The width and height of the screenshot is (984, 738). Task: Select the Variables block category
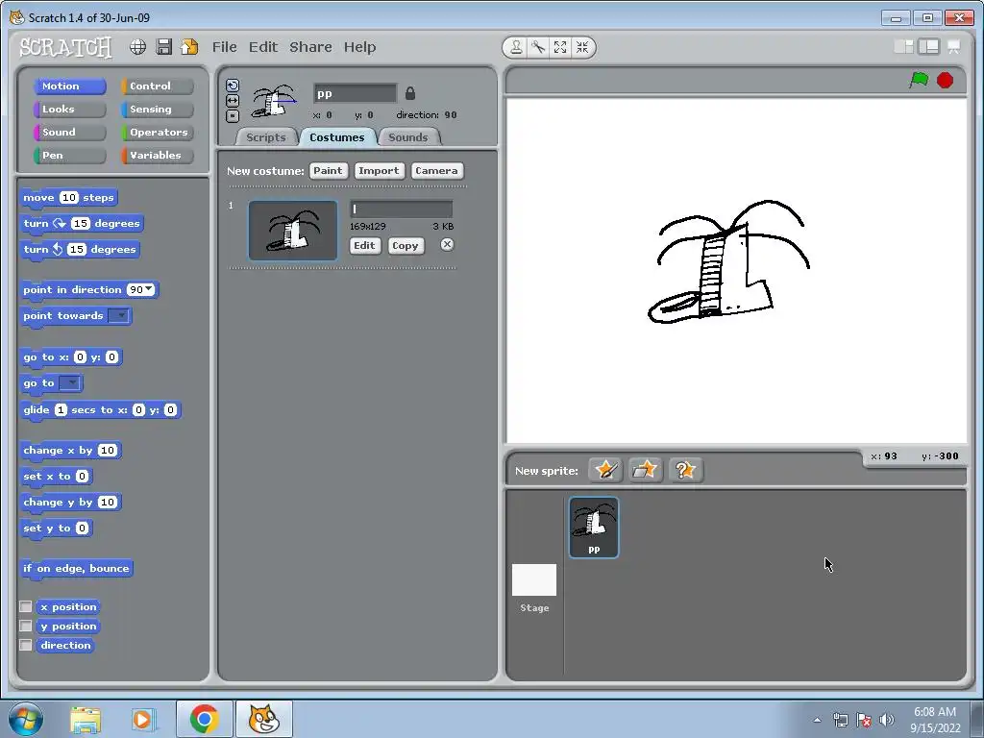157,155
